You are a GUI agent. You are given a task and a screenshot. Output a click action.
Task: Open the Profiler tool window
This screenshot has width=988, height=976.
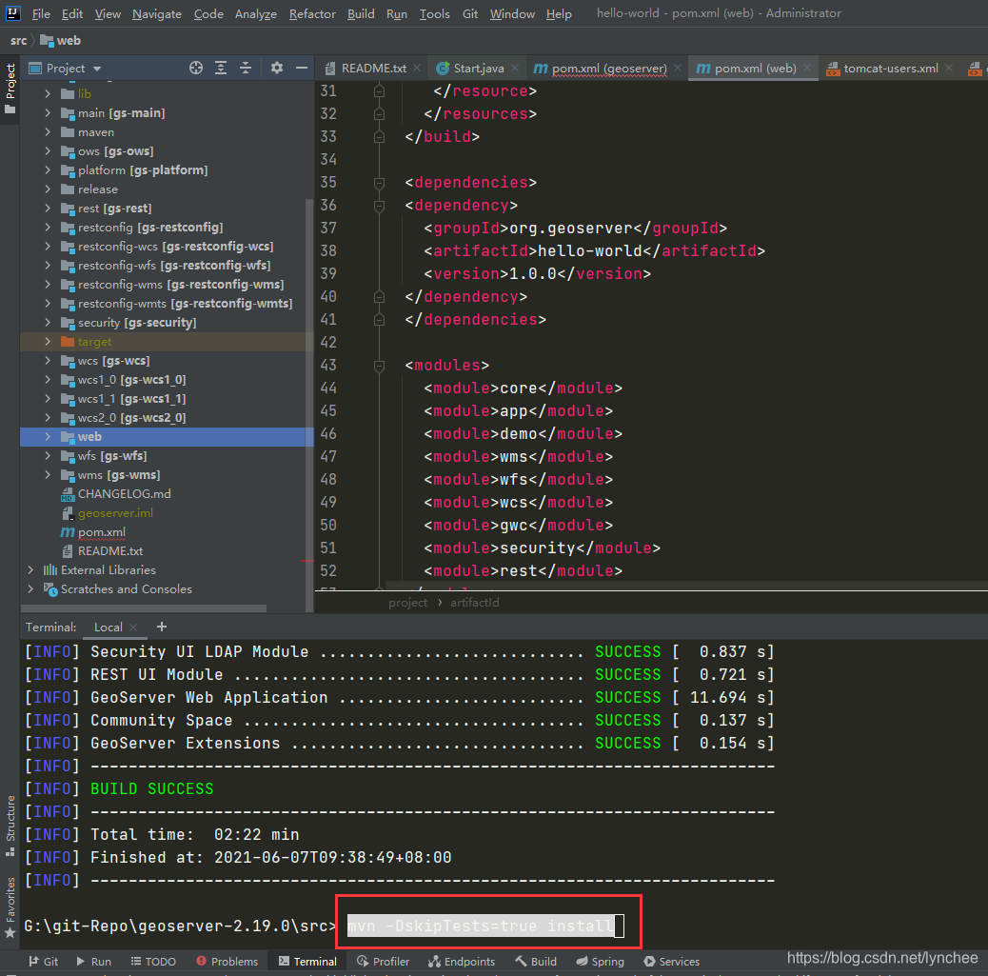pyautogui.click(x=383, y=962)
